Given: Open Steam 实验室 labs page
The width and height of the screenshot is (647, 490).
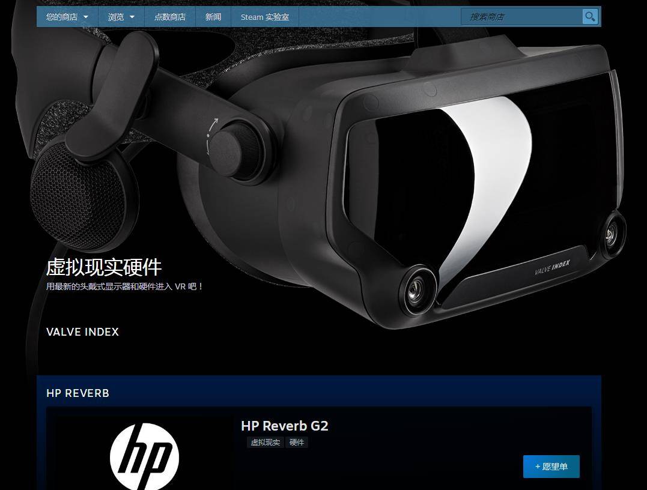Looking at the screenshot, I should [264, 17].
